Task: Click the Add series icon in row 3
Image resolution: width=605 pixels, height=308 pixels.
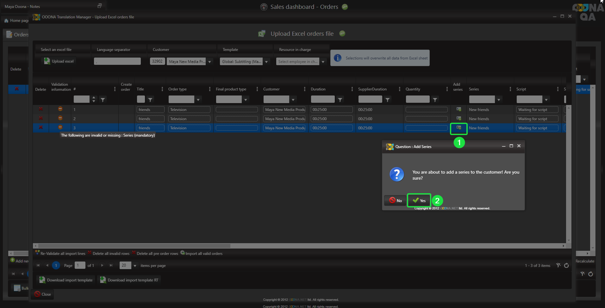Action: pyautogui.click(x=458, y=128)
